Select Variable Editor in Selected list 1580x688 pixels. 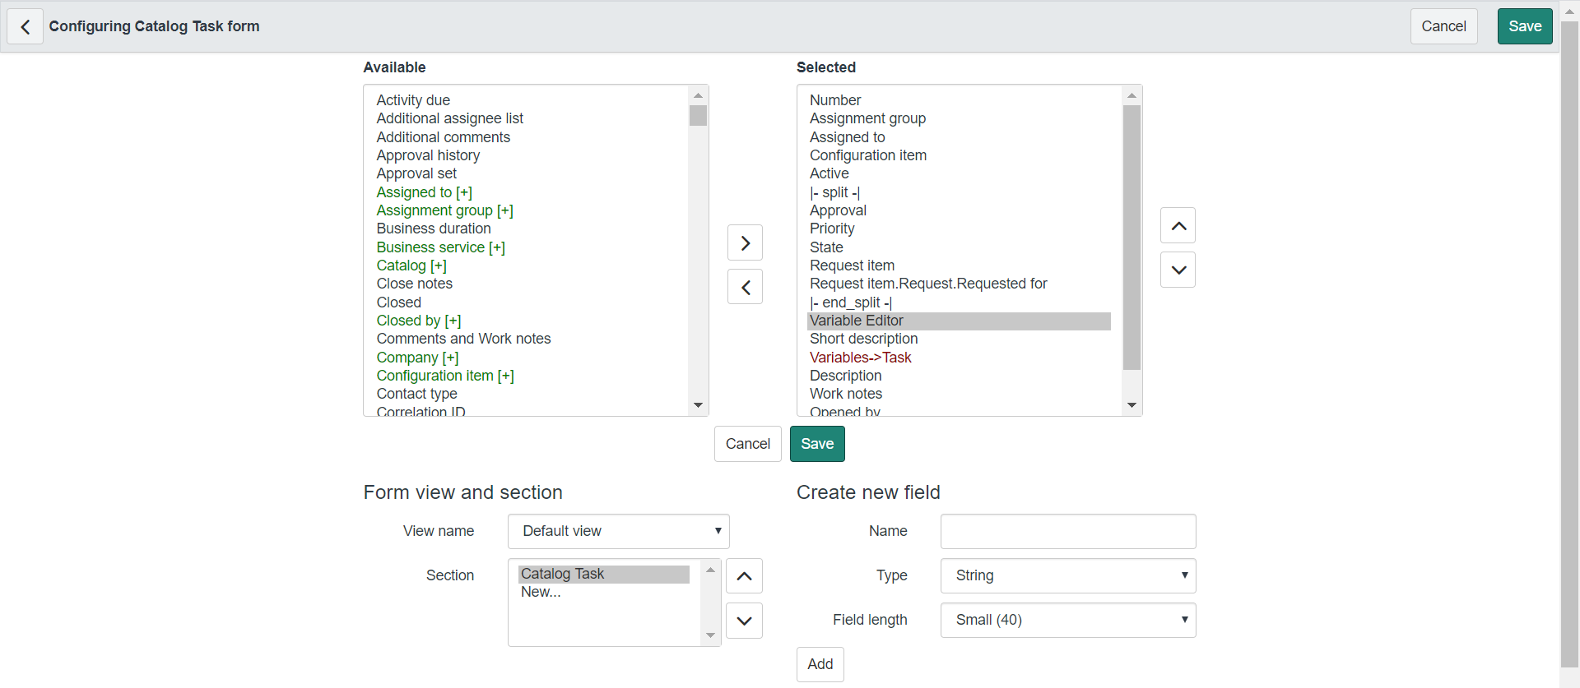click(x=959, y=321)
